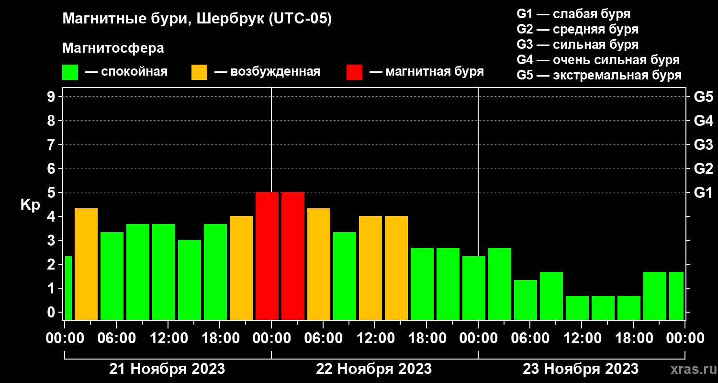Click the '21 Ноября 2023' date label

coord(167,369)
